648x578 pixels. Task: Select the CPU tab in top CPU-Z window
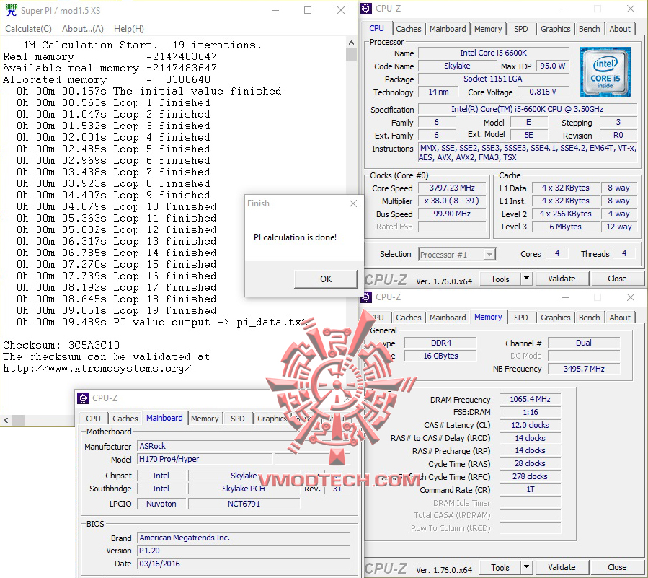(x=376, y=28)
